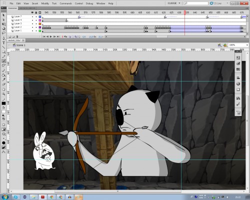Select the Subselection tool
Image resolution: width=250 pixels, height=200 pixels.
click(x=3, y=20)
